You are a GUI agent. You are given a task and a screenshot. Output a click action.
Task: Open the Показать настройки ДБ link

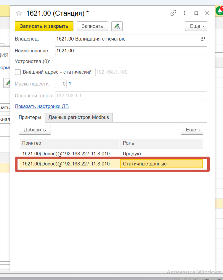point(42,106)
